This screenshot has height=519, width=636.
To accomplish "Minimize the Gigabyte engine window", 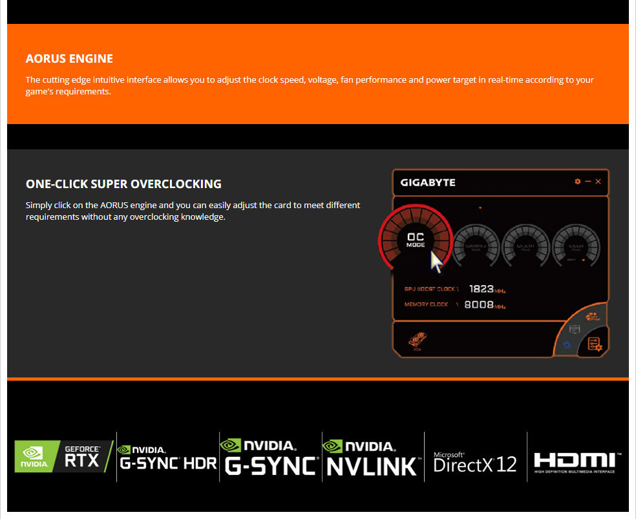I will (x=588, y=181).
